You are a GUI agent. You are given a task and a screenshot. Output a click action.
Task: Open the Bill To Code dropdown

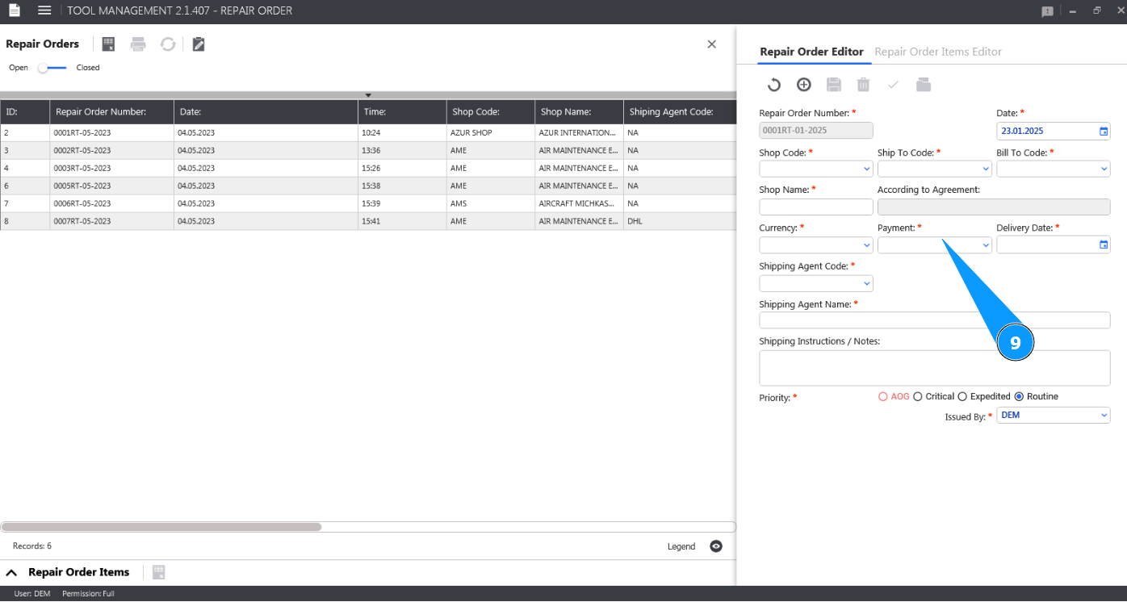point(1054,169)
